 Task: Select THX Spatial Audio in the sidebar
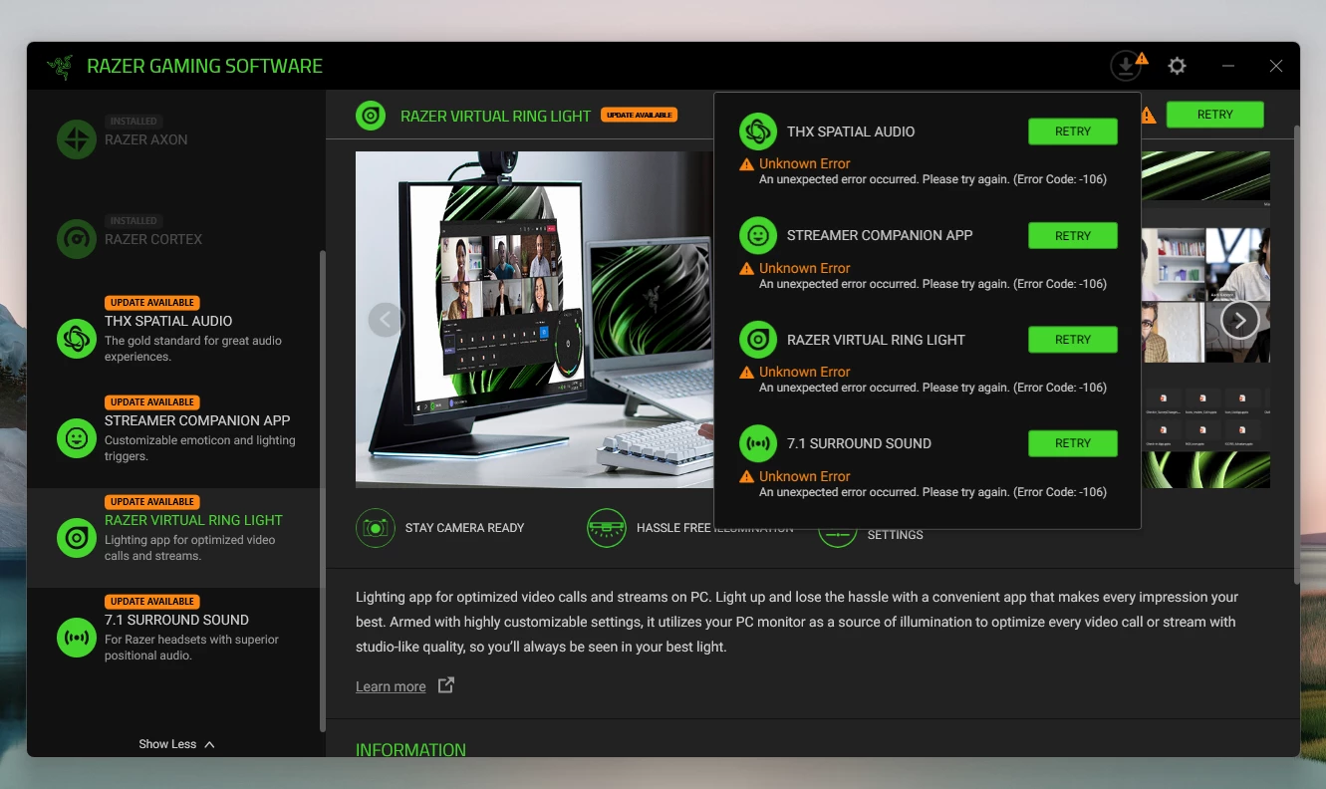[x=173, y=339]
